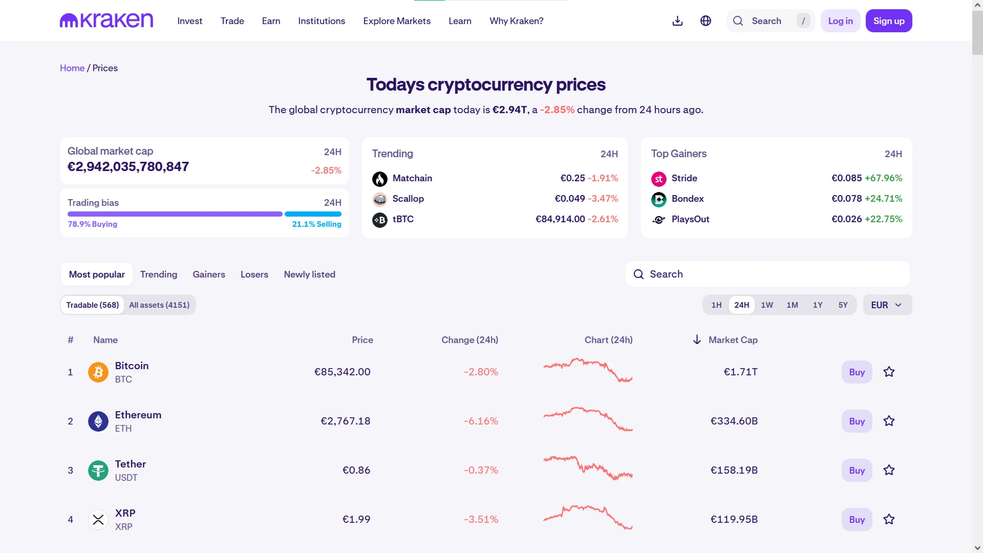Click the Market Cap sort arrow
The height and width of the screenshot is (553, 983).
pyautogui.click(x=697, y=340)
